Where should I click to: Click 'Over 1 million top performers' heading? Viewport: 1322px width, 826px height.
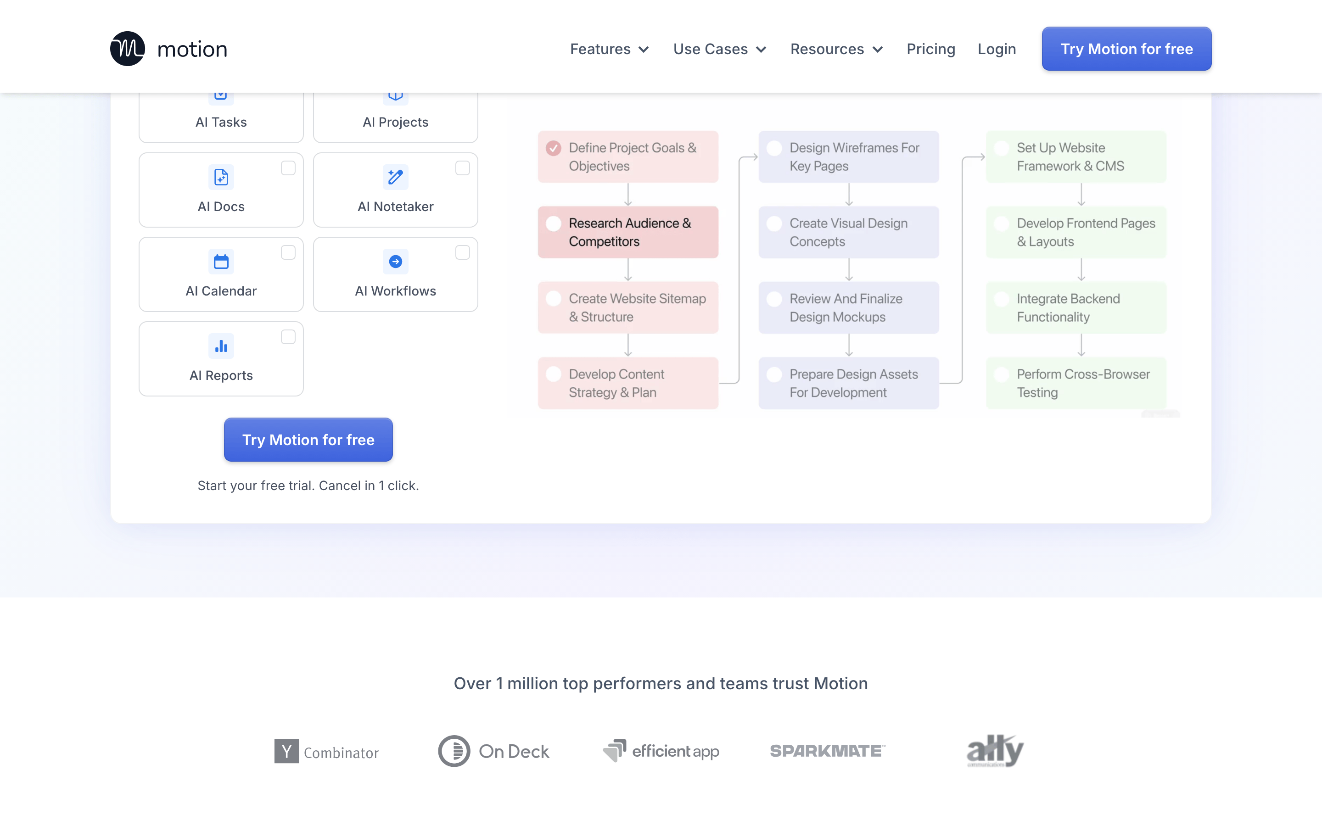tap(661, 683)
